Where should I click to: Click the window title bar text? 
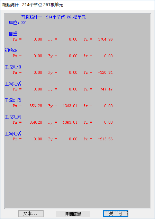[33, 5]
